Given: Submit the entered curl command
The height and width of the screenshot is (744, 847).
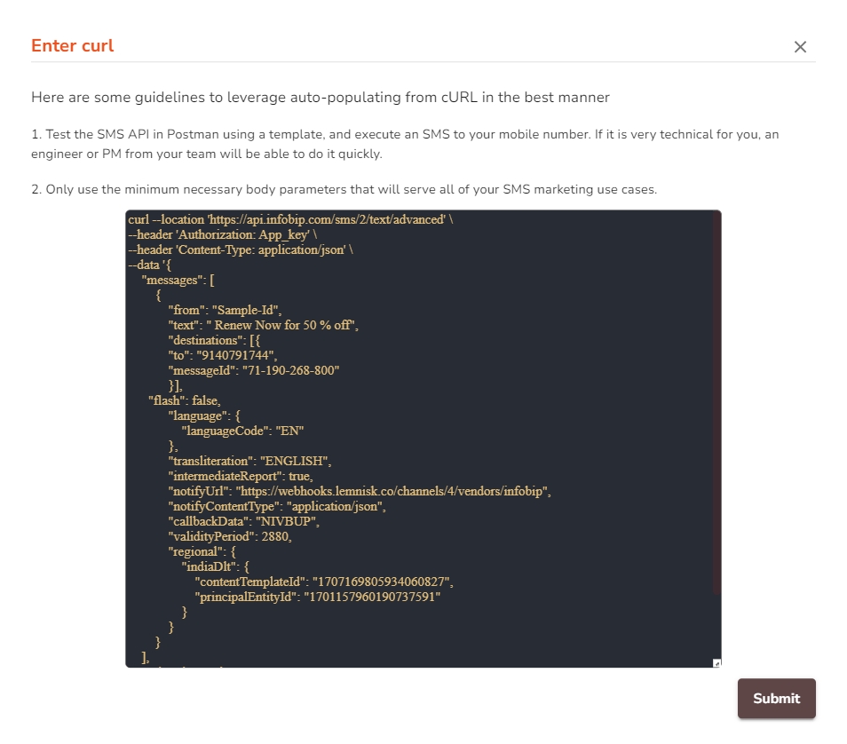Looking at the screenshot, I should [x=776, y=699].
